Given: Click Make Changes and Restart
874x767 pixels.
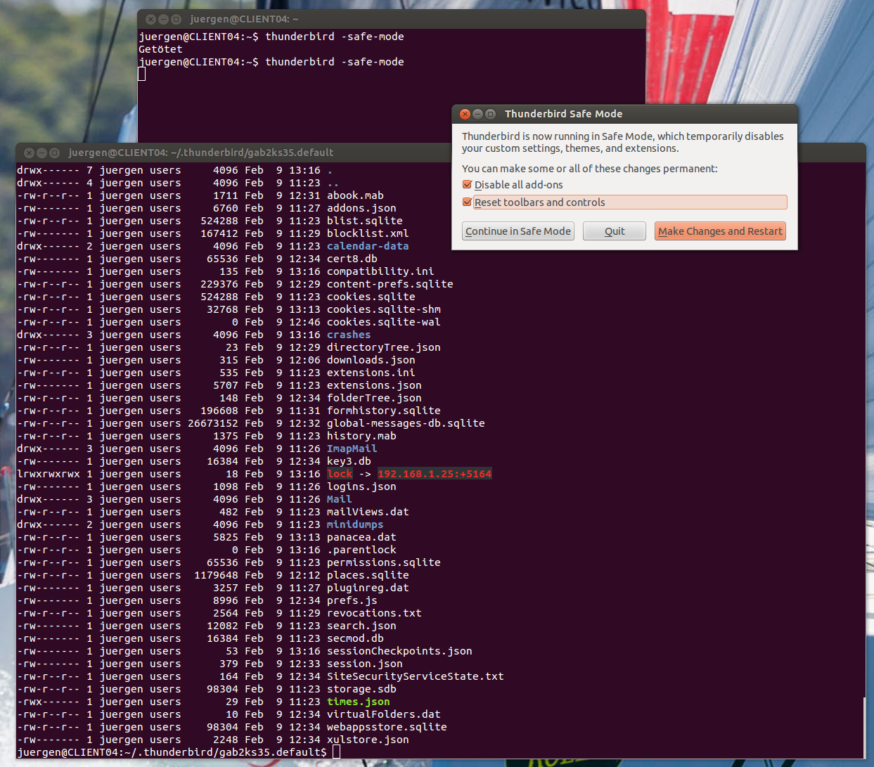Looking at the screenshot, I should [720, 231].
